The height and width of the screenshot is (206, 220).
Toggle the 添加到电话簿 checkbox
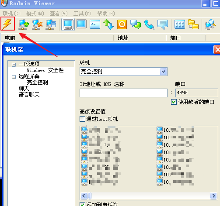(82, 204)
